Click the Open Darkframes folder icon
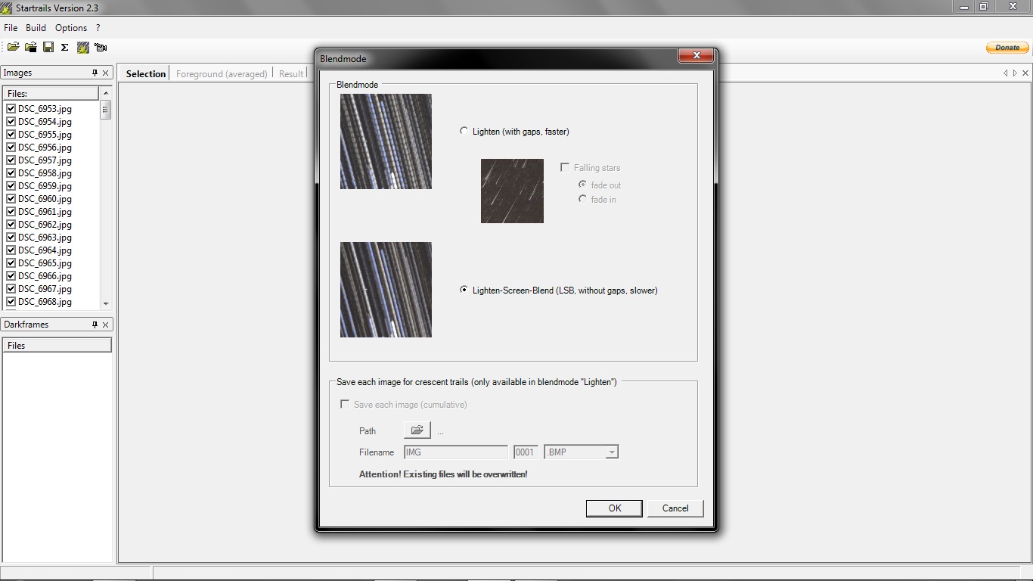1033x581 pixels. pyautogui.click(x=30, y=47)
